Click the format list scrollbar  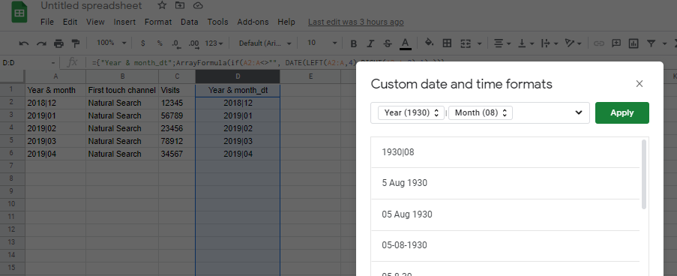pos(644,174)
